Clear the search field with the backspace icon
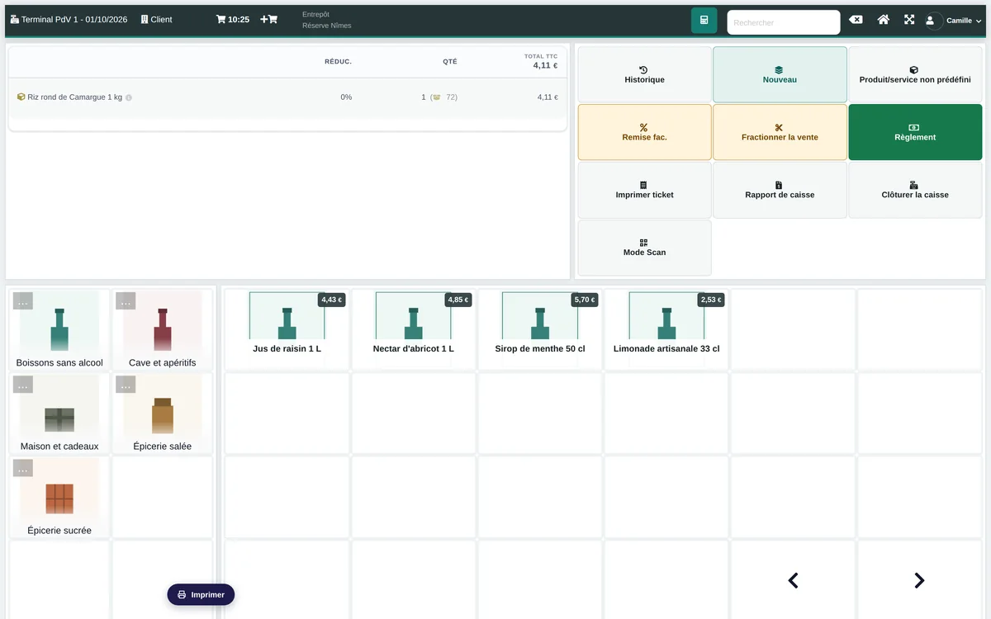 coord(856,20)
